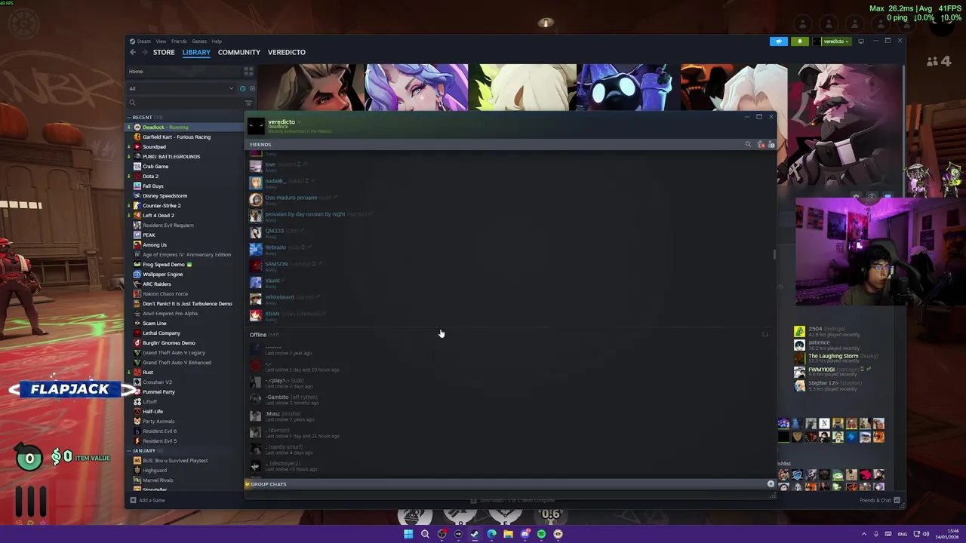966x543 pixels.
Task: Open the View menu
Action: click(161, 41)
